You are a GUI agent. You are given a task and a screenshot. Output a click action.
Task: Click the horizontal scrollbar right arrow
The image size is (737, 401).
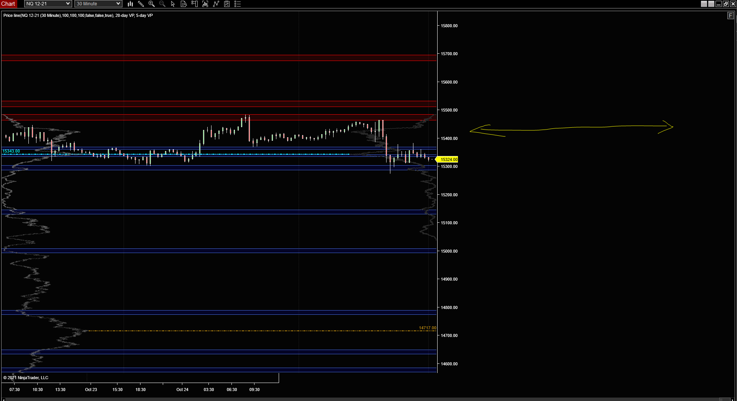click(x=733, y=399)
